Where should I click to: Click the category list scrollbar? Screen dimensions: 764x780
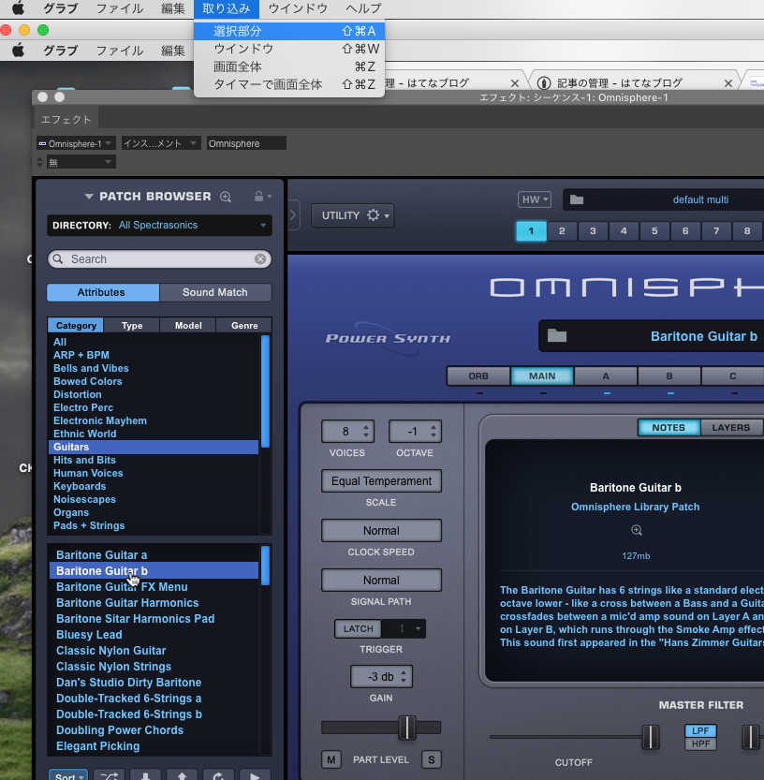[x=265, y=392]
